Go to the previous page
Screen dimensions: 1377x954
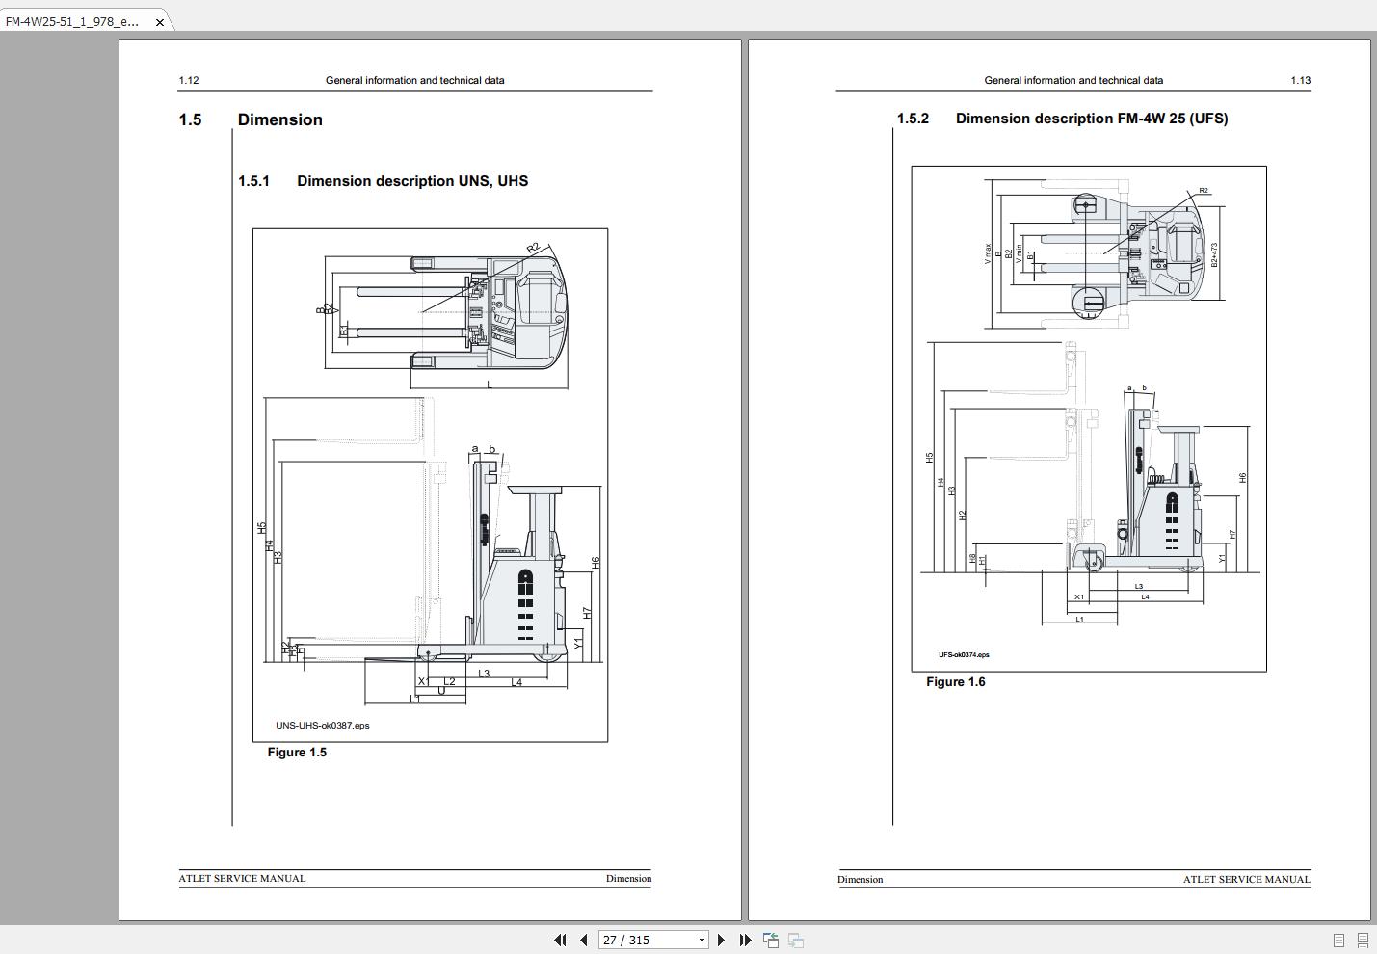[584, 940]
